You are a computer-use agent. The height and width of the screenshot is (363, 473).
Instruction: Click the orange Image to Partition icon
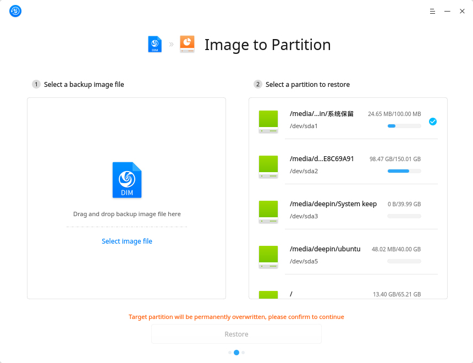[x=187, y=44]
